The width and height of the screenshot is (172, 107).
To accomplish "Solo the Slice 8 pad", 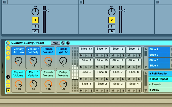I will [x=139, y=79].
